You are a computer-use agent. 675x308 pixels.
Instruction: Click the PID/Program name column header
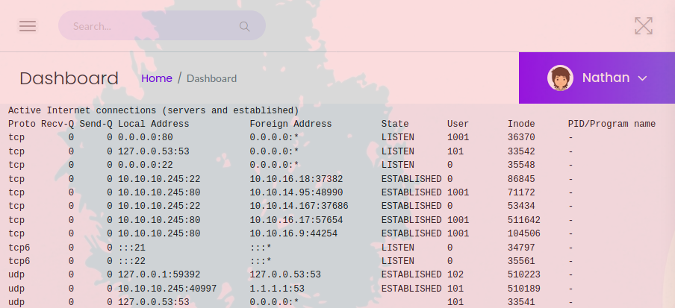[x=611, y=124]
